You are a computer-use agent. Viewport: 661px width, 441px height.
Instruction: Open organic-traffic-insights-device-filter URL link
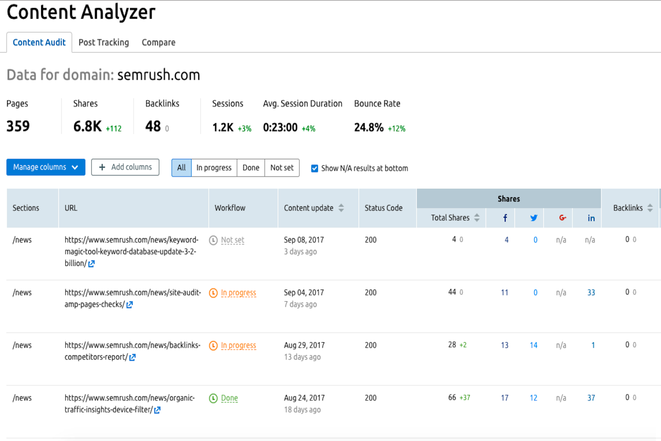pyautogui.click(x=130, y=404)
